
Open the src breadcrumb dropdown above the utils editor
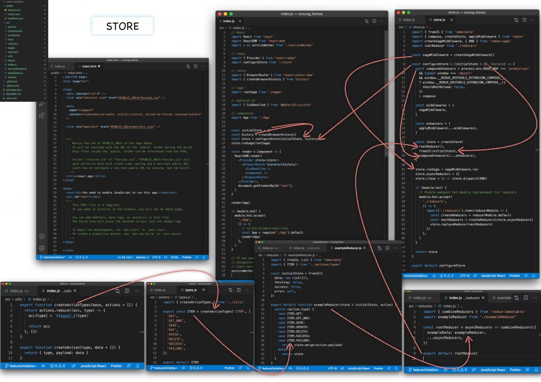tap(8, 299)
